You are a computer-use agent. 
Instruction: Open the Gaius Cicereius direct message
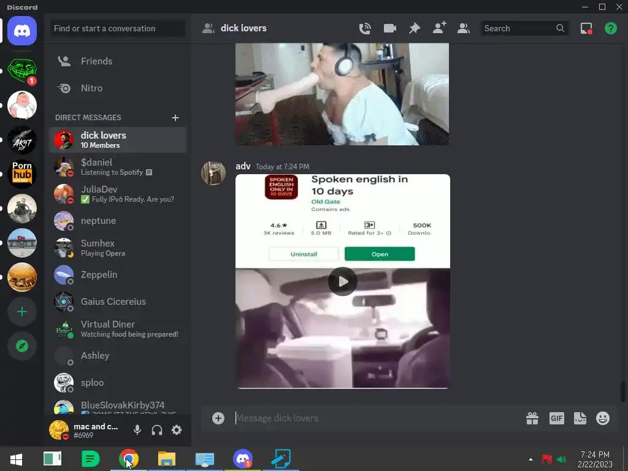click(118, 302)
